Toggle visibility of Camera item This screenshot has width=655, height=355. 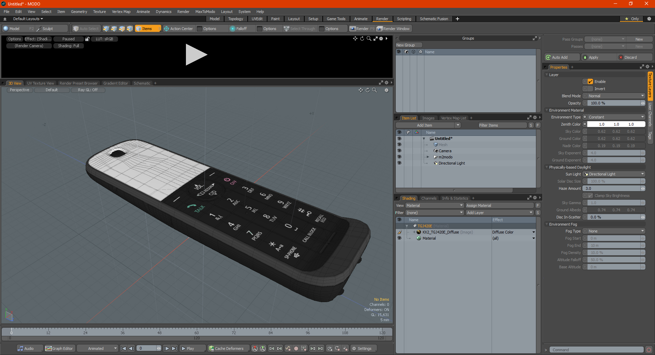coord(399,151)
